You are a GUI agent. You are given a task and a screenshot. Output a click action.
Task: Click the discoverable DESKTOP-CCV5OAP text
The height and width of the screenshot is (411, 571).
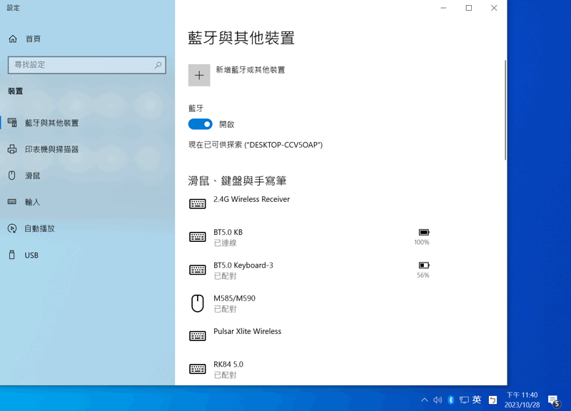256,145
